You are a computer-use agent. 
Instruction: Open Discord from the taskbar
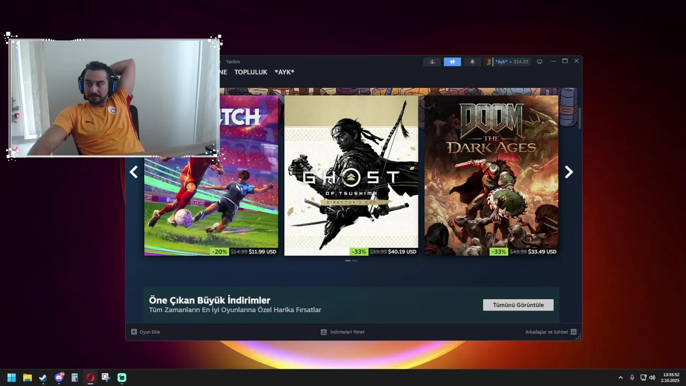click(59, 377)
